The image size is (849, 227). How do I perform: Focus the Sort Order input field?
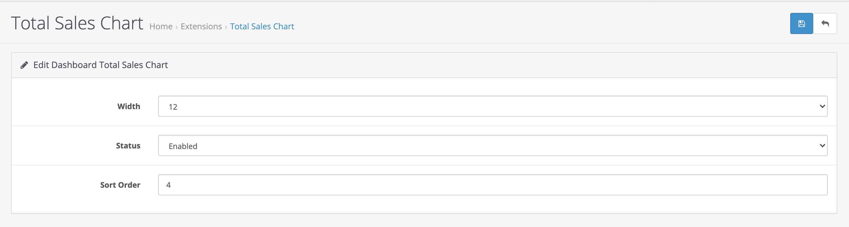click(x=492, y=184)
